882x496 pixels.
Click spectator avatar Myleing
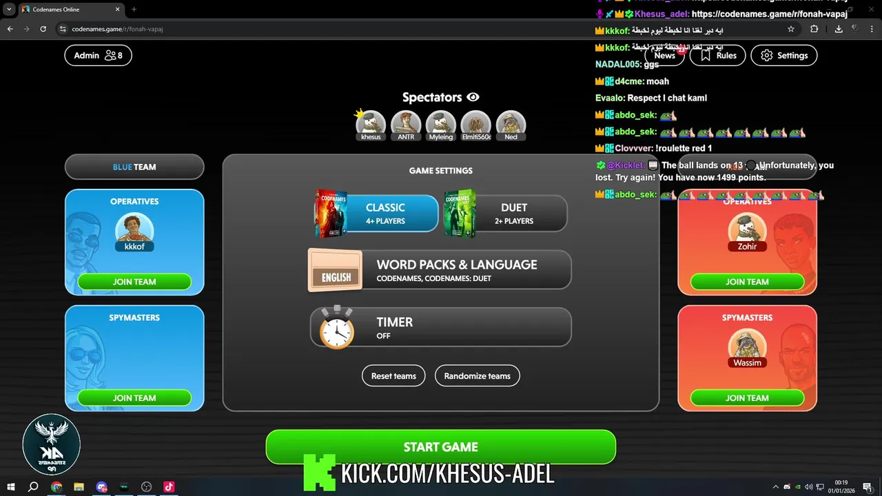pos(441,125)
